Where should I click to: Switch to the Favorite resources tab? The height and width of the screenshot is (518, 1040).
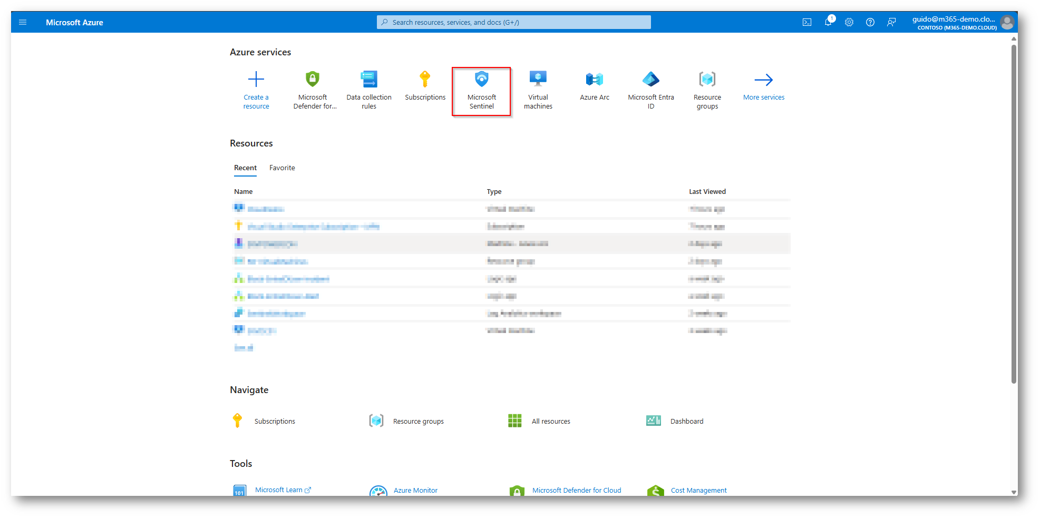click(x=282, y=168)
